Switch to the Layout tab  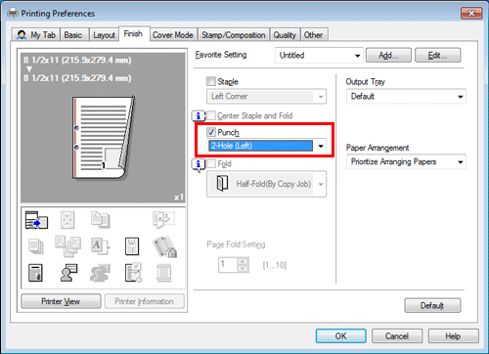[x=104, y=35]
